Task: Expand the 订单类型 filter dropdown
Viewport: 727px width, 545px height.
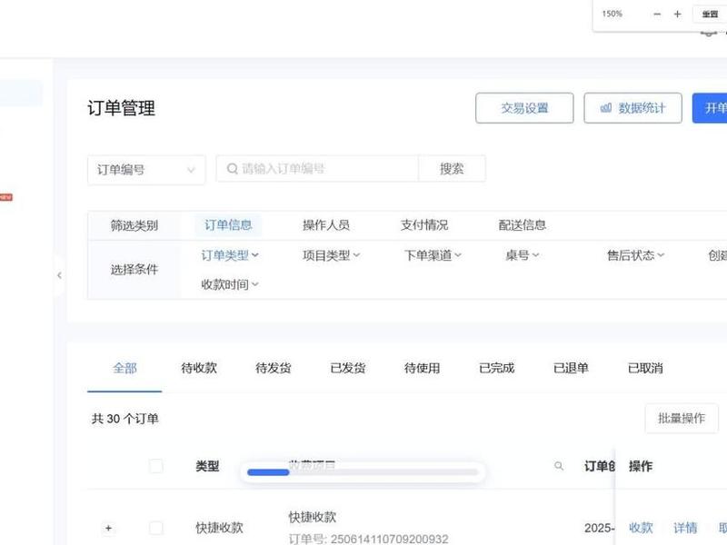Action: (x=230, y=255)
